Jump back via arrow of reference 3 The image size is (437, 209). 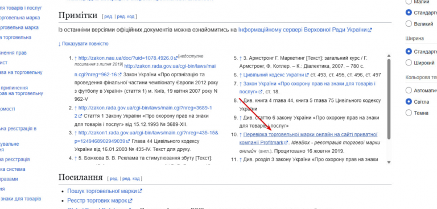pos(76,133)
